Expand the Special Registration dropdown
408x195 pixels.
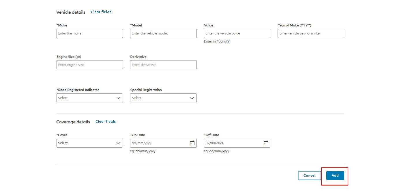pos(163,98)
